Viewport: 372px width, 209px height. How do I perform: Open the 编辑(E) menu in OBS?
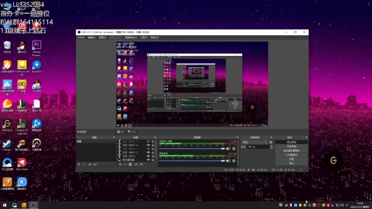(x=92, y=38)
